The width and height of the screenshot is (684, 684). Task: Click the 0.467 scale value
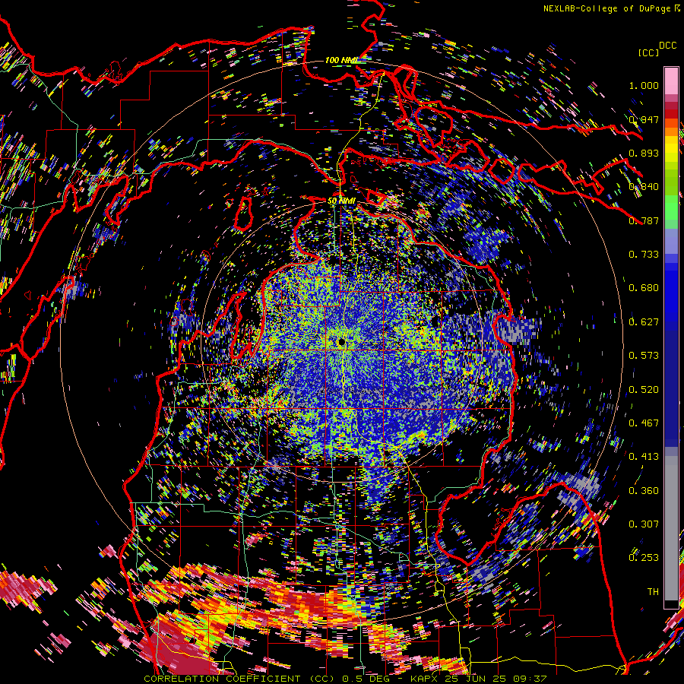click(x=644, y=423)
